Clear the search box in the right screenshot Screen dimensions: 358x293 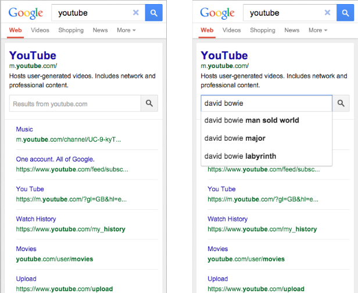click(328, 12)
